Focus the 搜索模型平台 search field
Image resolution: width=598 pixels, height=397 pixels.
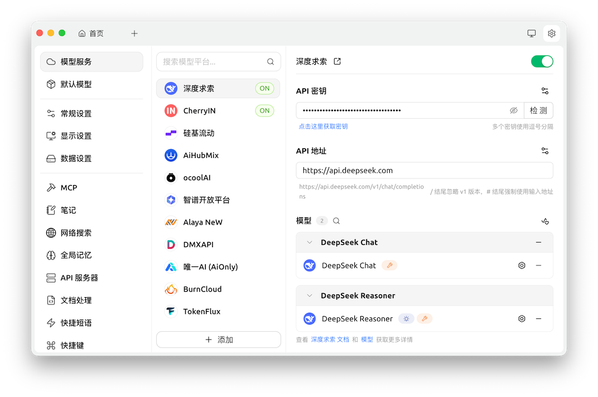pyautogui.click(x=213, y=62)
